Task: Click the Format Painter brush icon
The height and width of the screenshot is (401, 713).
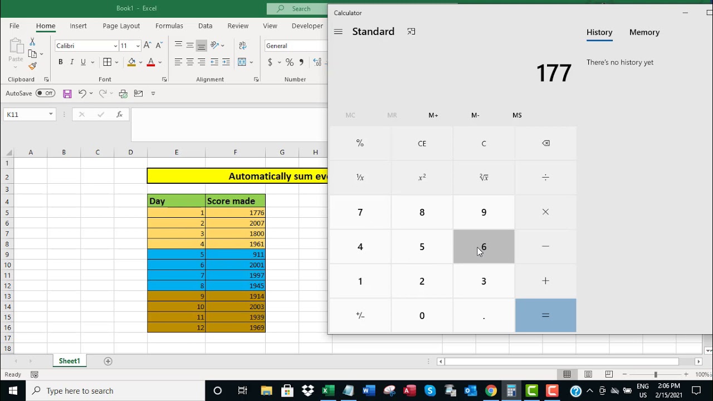Action: click(x=32, y=66)
